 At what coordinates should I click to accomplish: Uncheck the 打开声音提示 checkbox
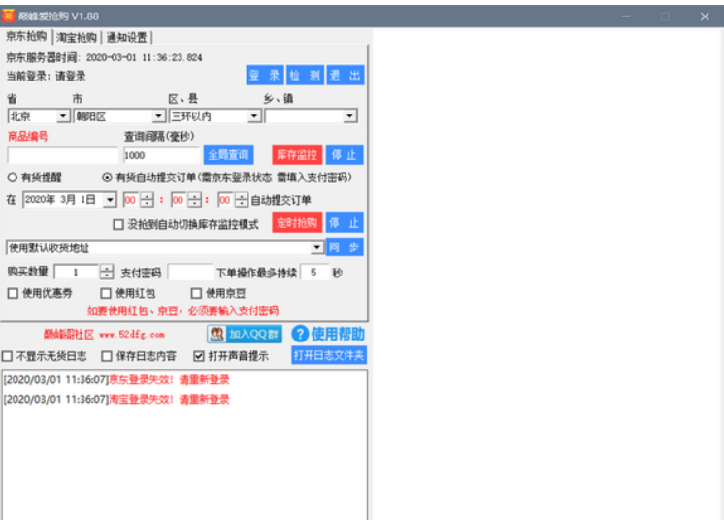pyautogui.click(x=199, y=356)
